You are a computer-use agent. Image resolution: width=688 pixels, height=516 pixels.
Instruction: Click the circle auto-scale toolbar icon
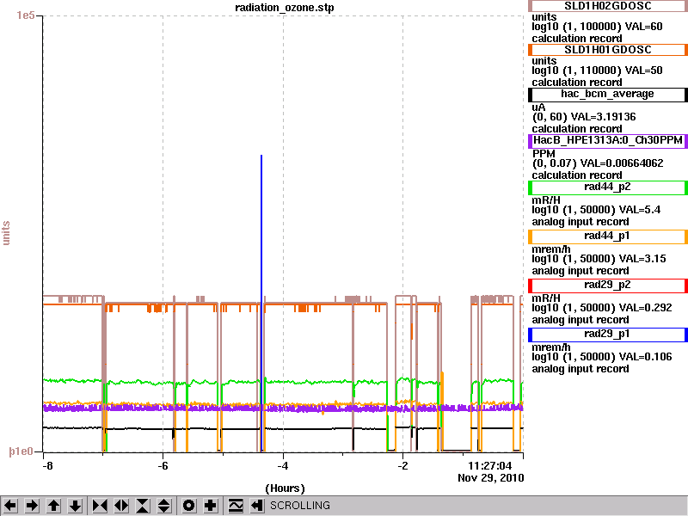coord(188,506)
